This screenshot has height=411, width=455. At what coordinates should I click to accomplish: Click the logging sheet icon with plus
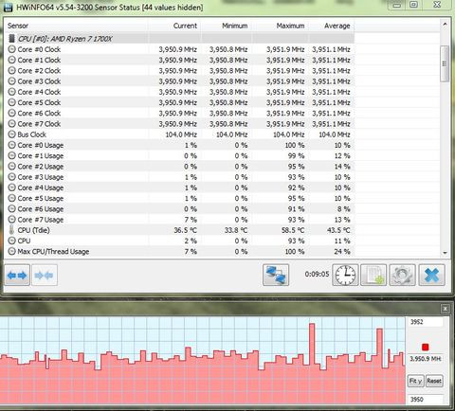(373, 275)
